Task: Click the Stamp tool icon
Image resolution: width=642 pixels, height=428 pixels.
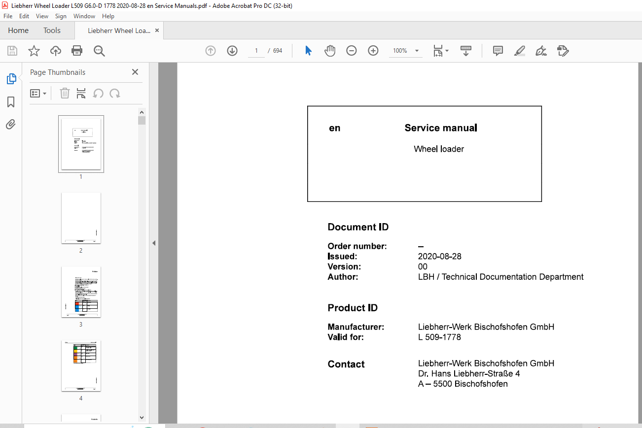Action: coord(563,51)
